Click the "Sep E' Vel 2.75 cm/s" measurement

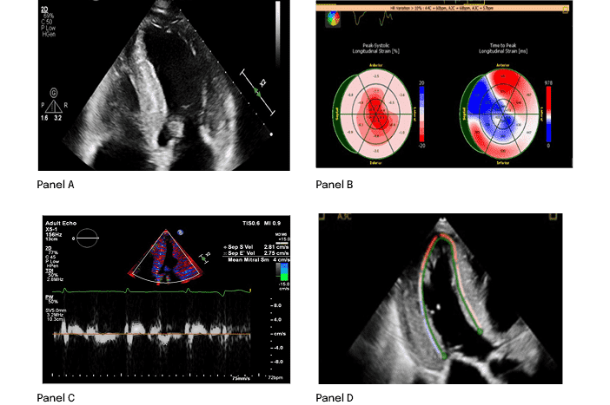pos(256,252)
